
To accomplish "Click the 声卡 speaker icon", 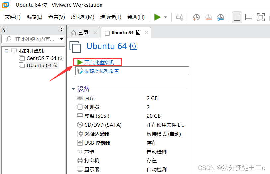I will click(80, 152).
